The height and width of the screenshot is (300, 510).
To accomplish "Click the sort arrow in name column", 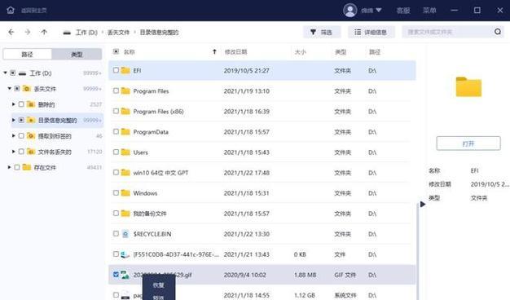I will pos(214,51).
